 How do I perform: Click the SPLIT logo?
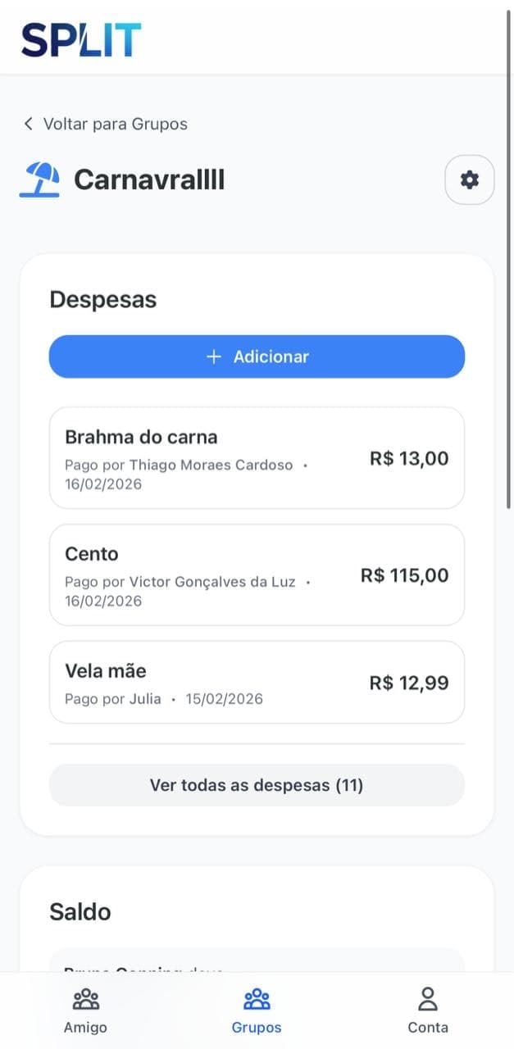[x=81, y=39]
